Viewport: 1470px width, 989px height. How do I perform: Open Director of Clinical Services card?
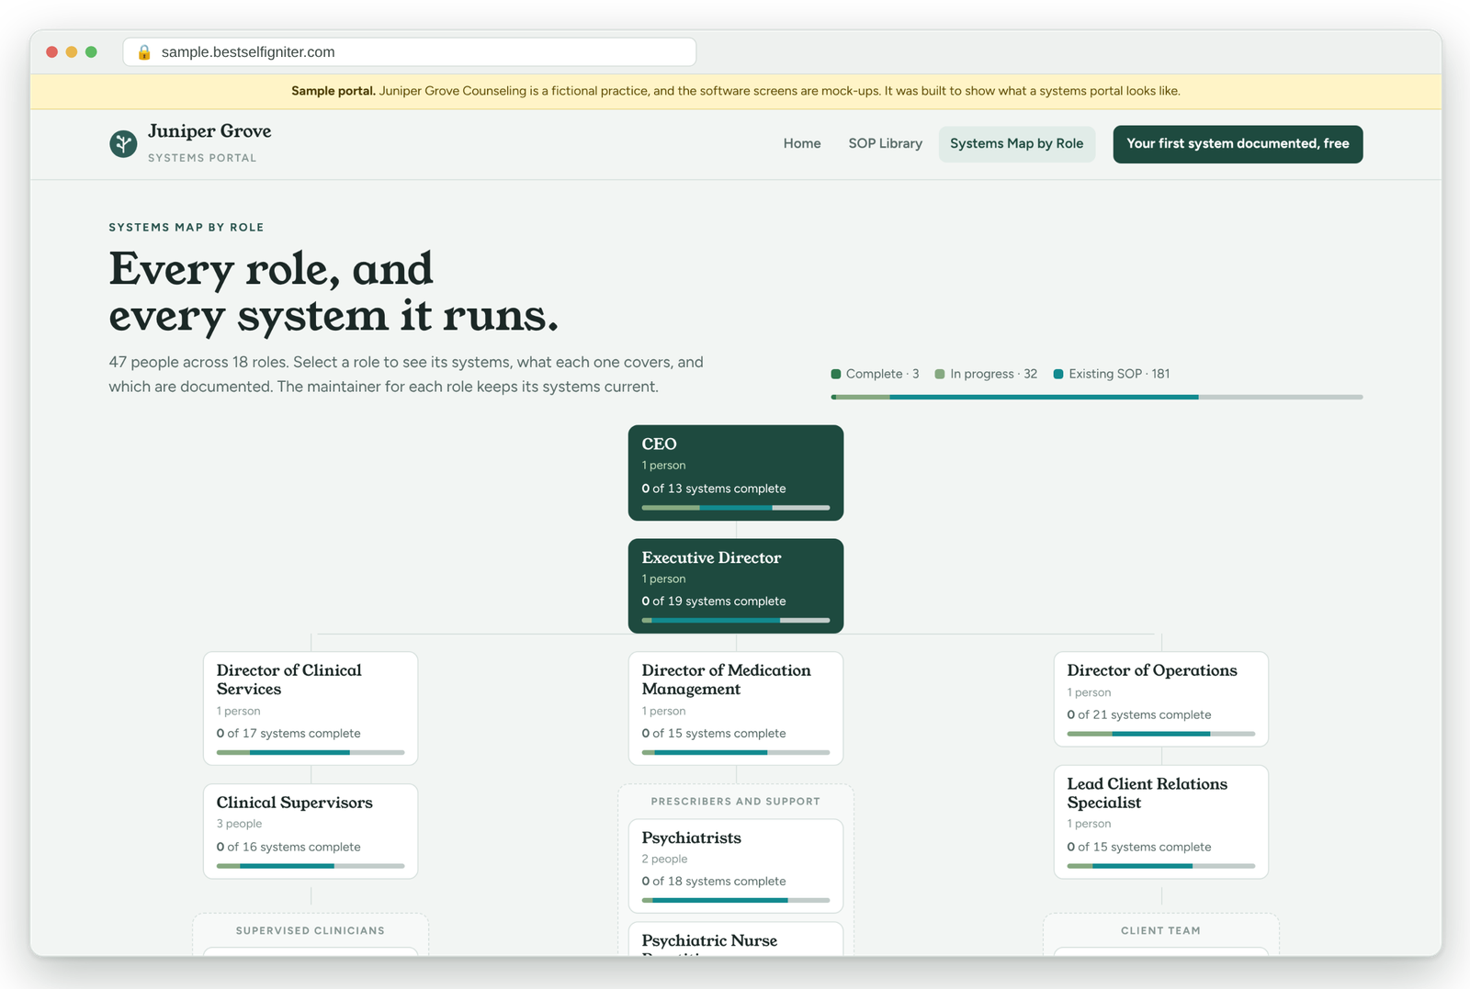pos(311,708)
